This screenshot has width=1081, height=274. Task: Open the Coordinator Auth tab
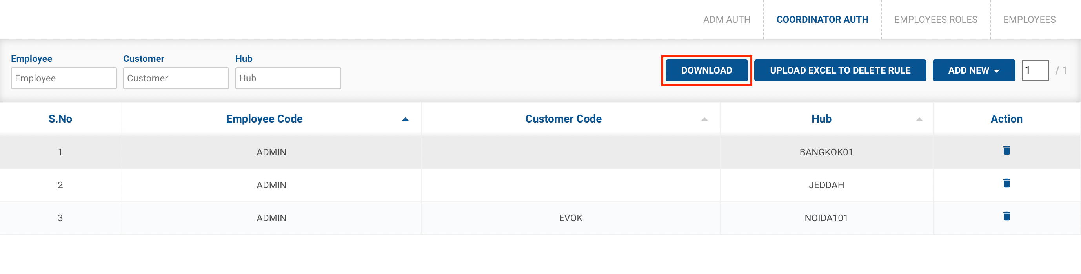[x=822, y=20]
